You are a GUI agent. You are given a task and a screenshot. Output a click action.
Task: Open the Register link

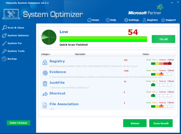[150, 20]
